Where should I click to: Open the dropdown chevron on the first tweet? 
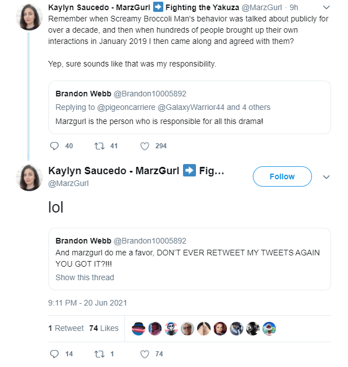(x=326, y=7)
